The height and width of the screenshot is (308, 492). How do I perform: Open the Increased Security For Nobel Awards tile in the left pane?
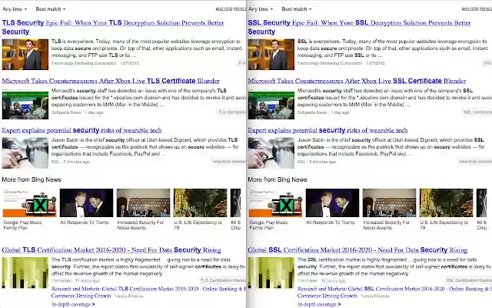[x=144, y=209]
